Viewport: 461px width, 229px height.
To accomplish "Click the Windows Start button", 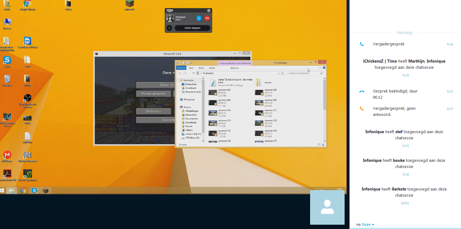I will pyautogui.click(x=2, y=190).
